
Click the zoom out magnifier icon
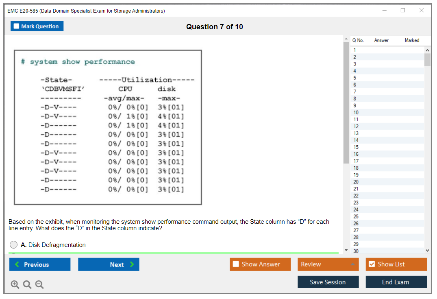pos(39,285)
